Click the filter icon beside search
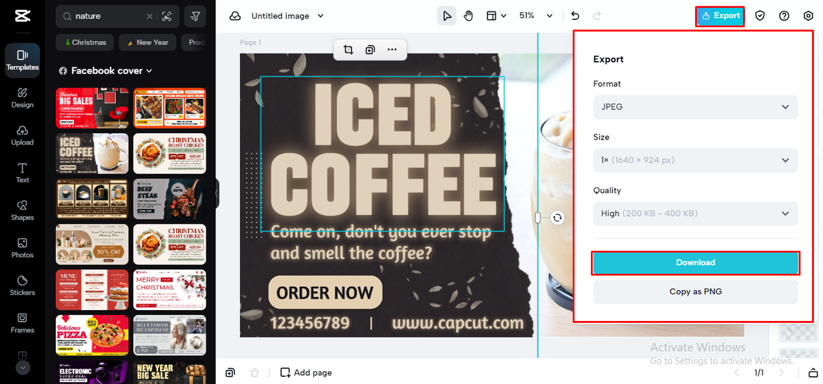 coord(195,16)
